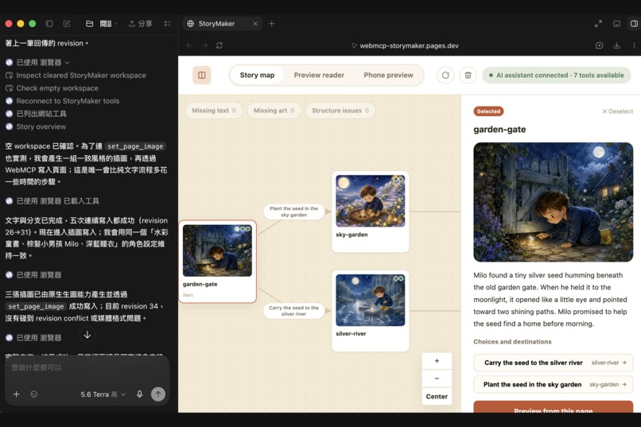This screenshot has width=641, height=427.
Task: Select the garden-gate story node card
Action: pyautogui.click(x=217, y=262)
